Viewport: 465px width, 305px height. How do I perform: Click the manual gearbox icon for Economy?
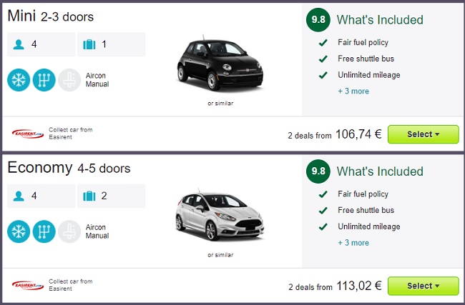(44, 231)
